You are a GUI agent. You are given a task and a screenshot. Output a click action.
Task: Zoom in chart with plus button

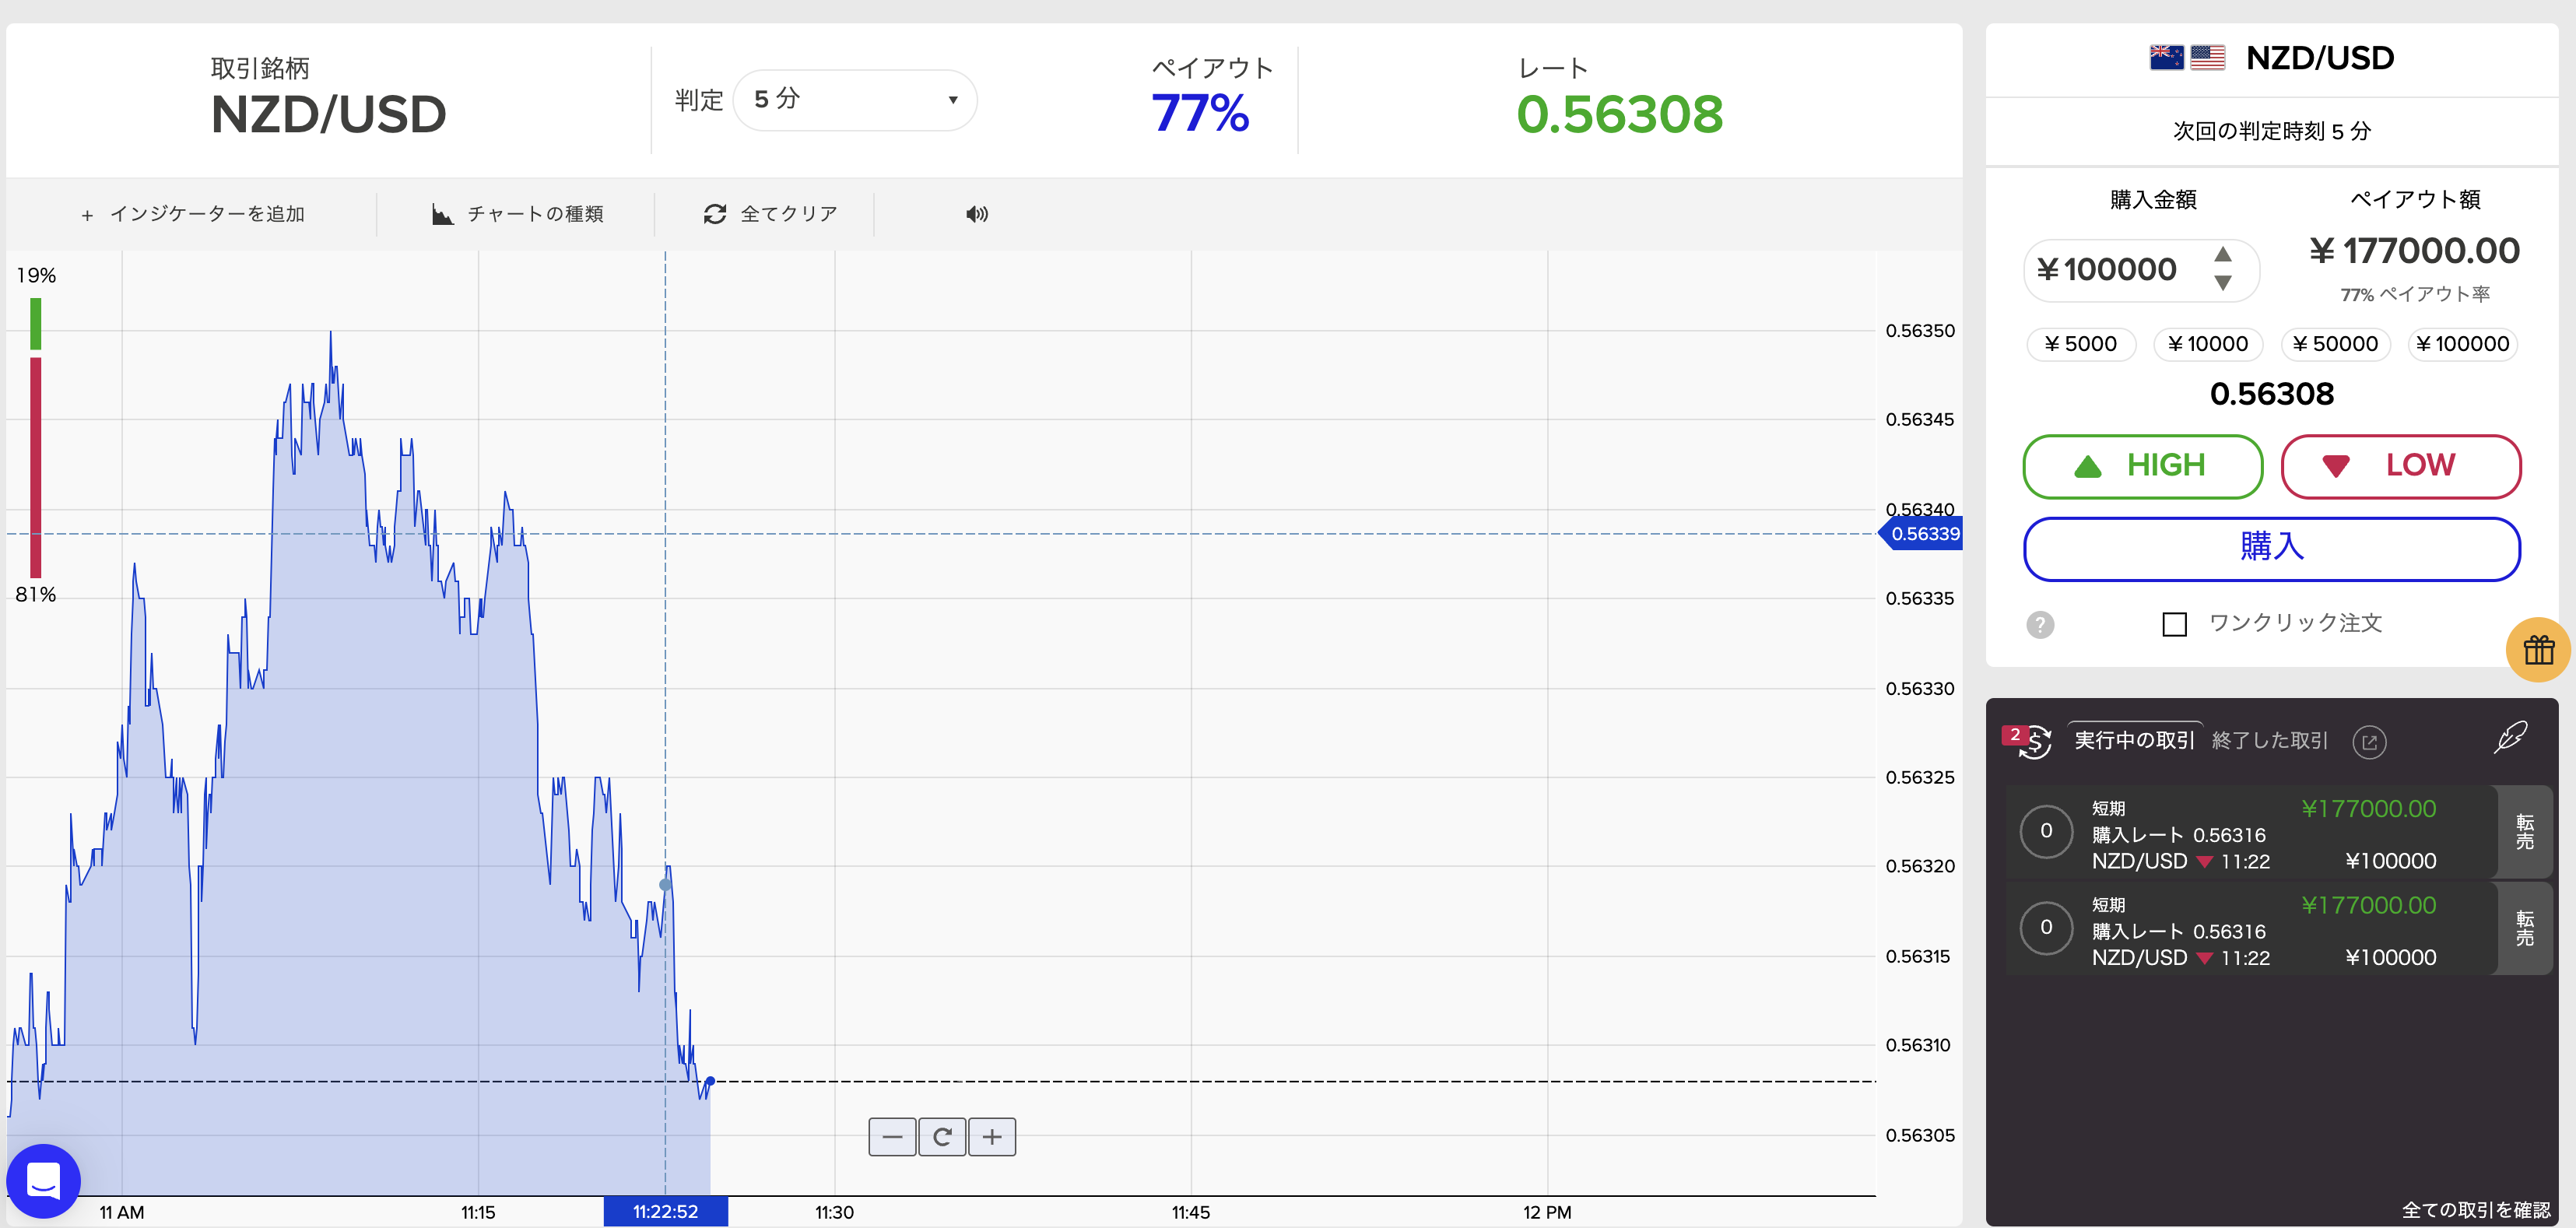[x=992, y=1137]
